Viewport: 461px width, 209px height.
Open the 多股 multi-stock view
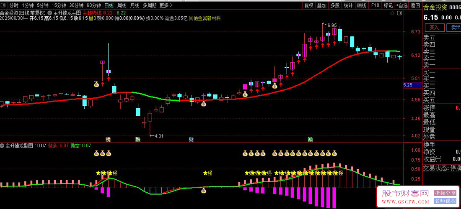point(334,5)
